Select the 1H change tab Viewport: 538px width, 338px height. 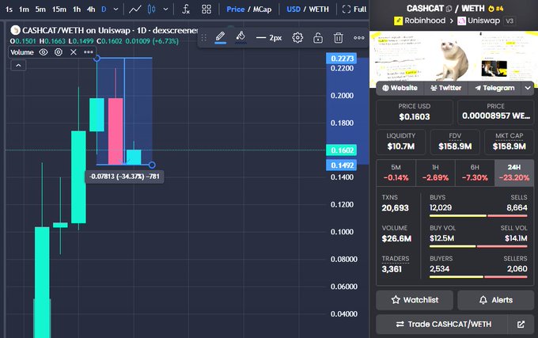click(x=435, y=173)
